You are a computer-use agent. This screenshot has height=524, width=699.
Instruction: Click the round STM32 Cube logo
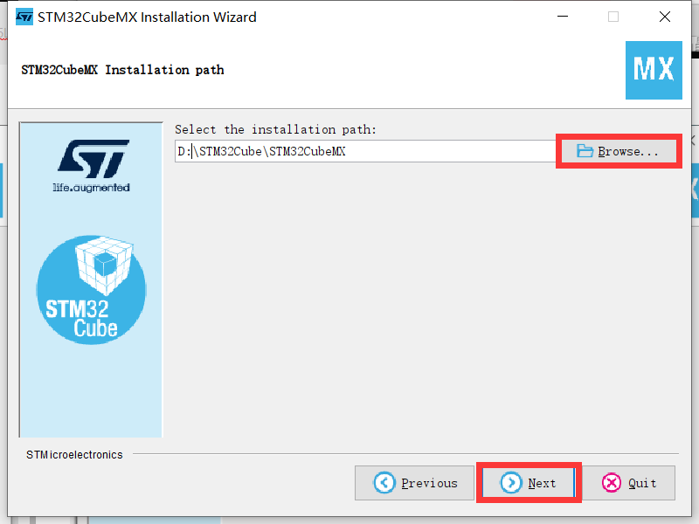[92, 290]
